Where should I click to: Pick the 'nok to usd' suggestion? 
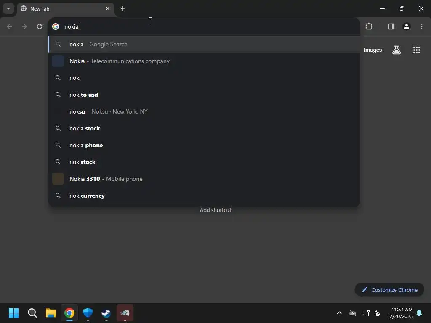(x=204, y=95)
